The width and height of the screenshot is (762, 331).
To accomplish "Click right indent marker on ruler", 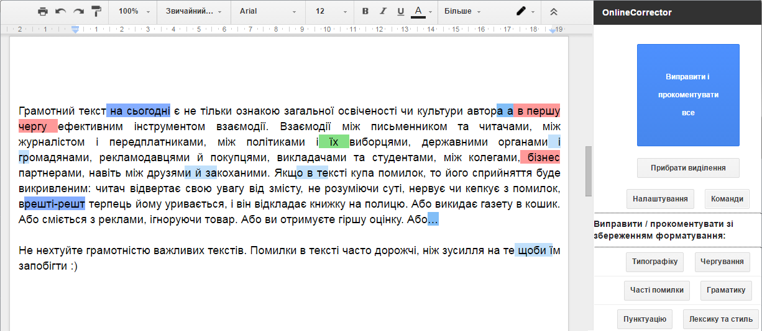I will (x=553, y=30).
